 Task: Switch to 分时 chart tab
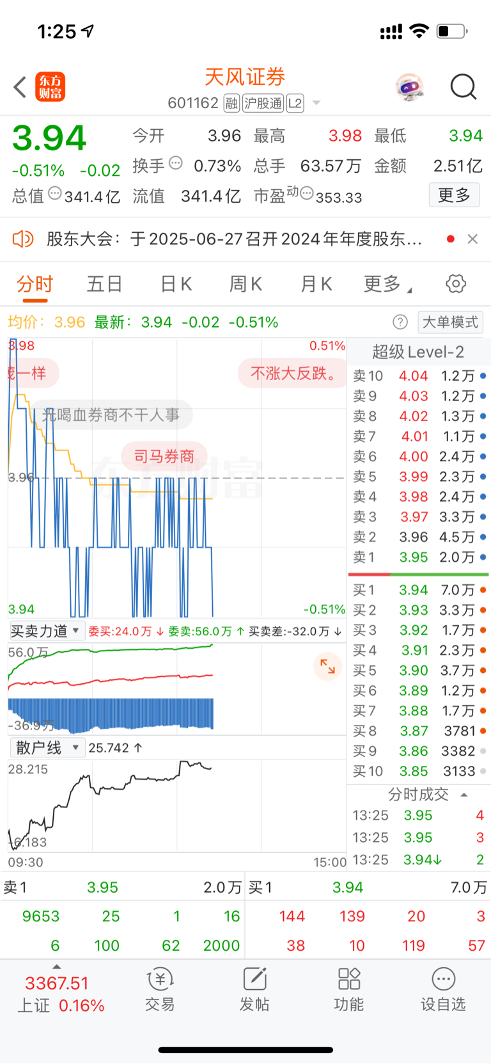[x=35, y=283]
